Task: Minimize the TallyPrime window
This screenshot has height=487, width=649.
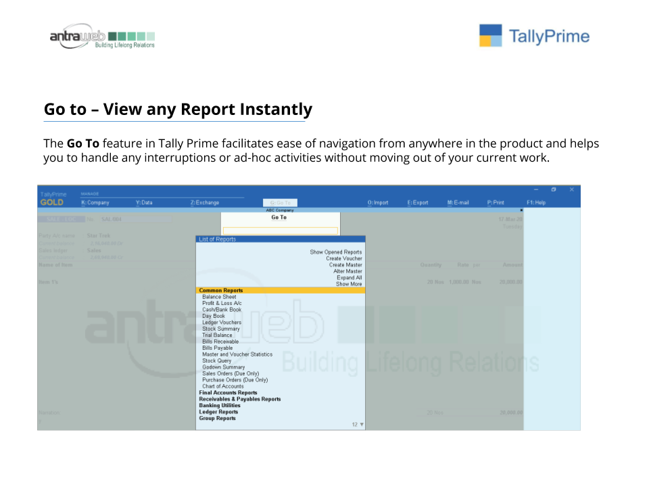Action: 536,189
